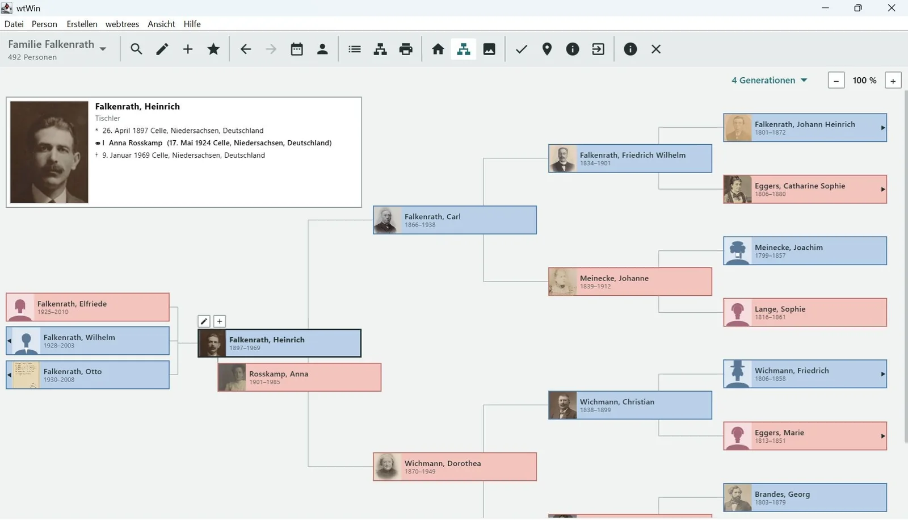Click the 492 Personen label
The height and width of the screenshot is (520, 908).
(x=32, y=57)
